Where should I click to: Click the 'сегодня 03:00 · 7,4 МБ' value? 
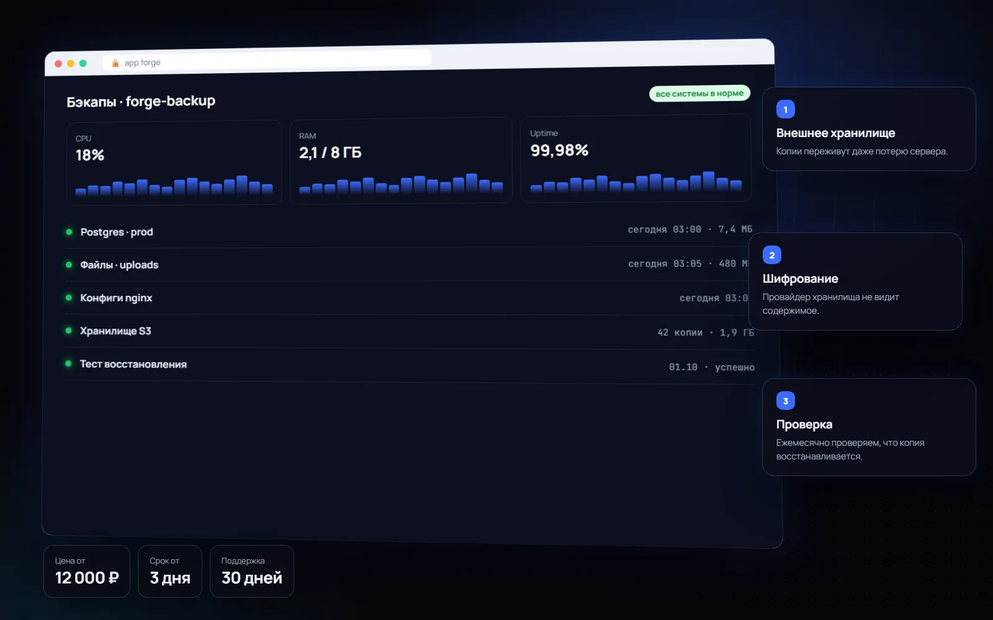pos(690,229)
